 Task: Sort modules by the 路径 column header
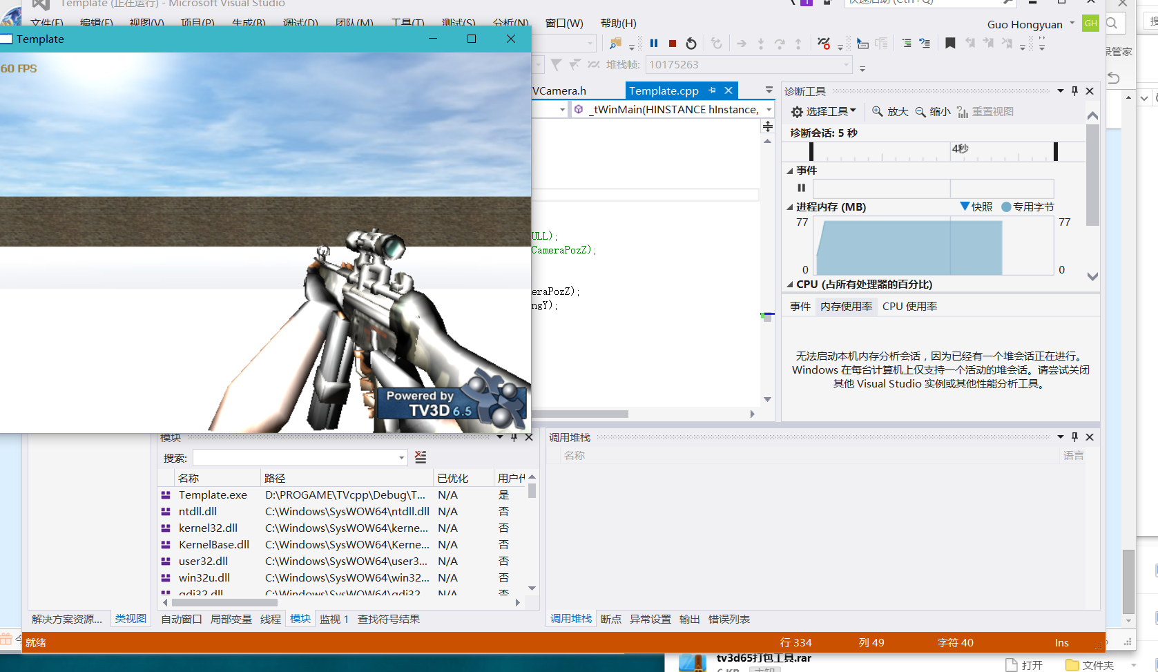[347, 478]
